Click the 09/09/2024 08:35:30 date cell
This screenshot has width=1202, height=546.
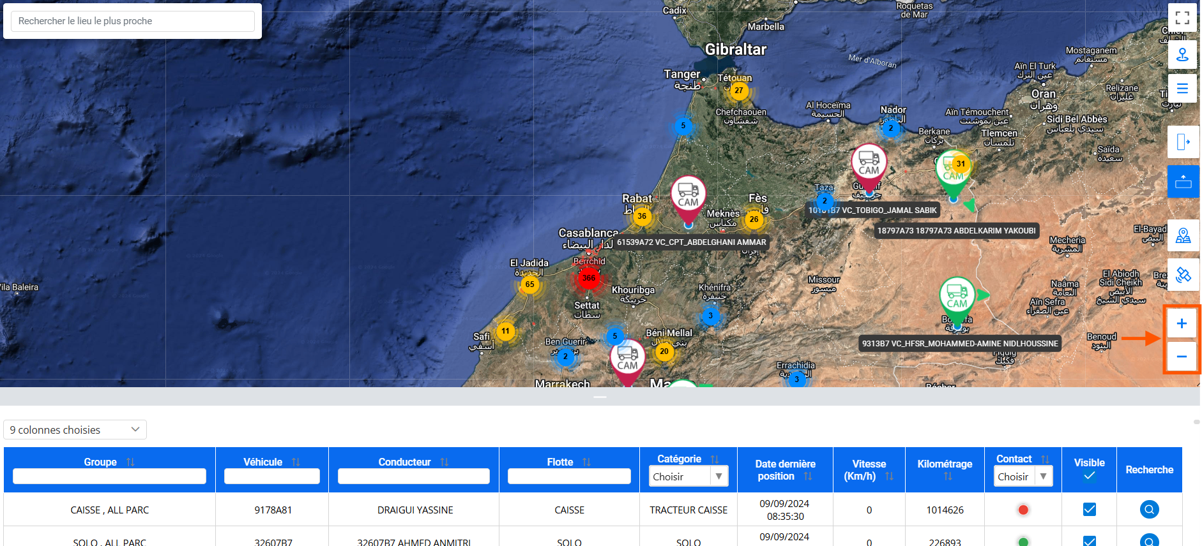784,510
